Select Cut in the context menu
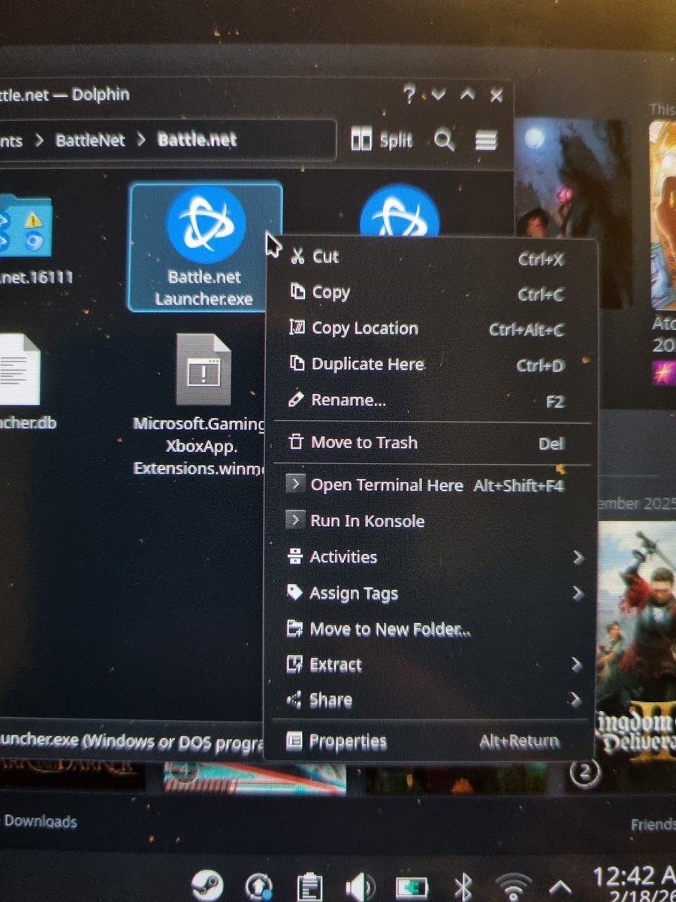Screen dimensions: 676x902 click(x=431, y=257)
